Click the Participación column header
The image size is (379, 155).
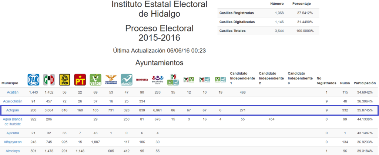[364, 83]
